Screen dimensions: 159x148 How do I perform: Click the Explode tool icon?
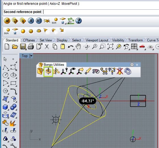tap(13, 123)
